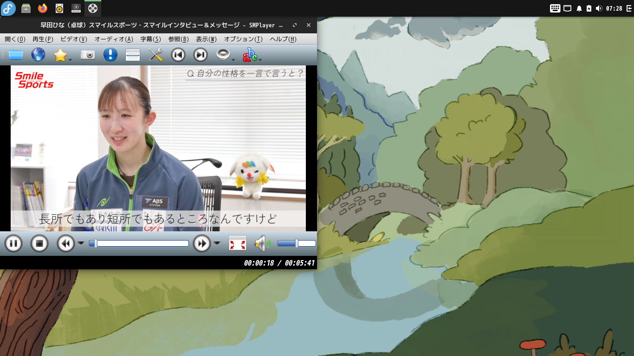Viewport: 634px width, 356px height.
Task: Expand the forward options dropdown arrow
Action: 217,243
